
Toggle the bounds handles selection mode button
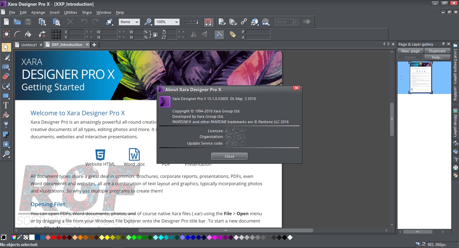coord(6,34)
